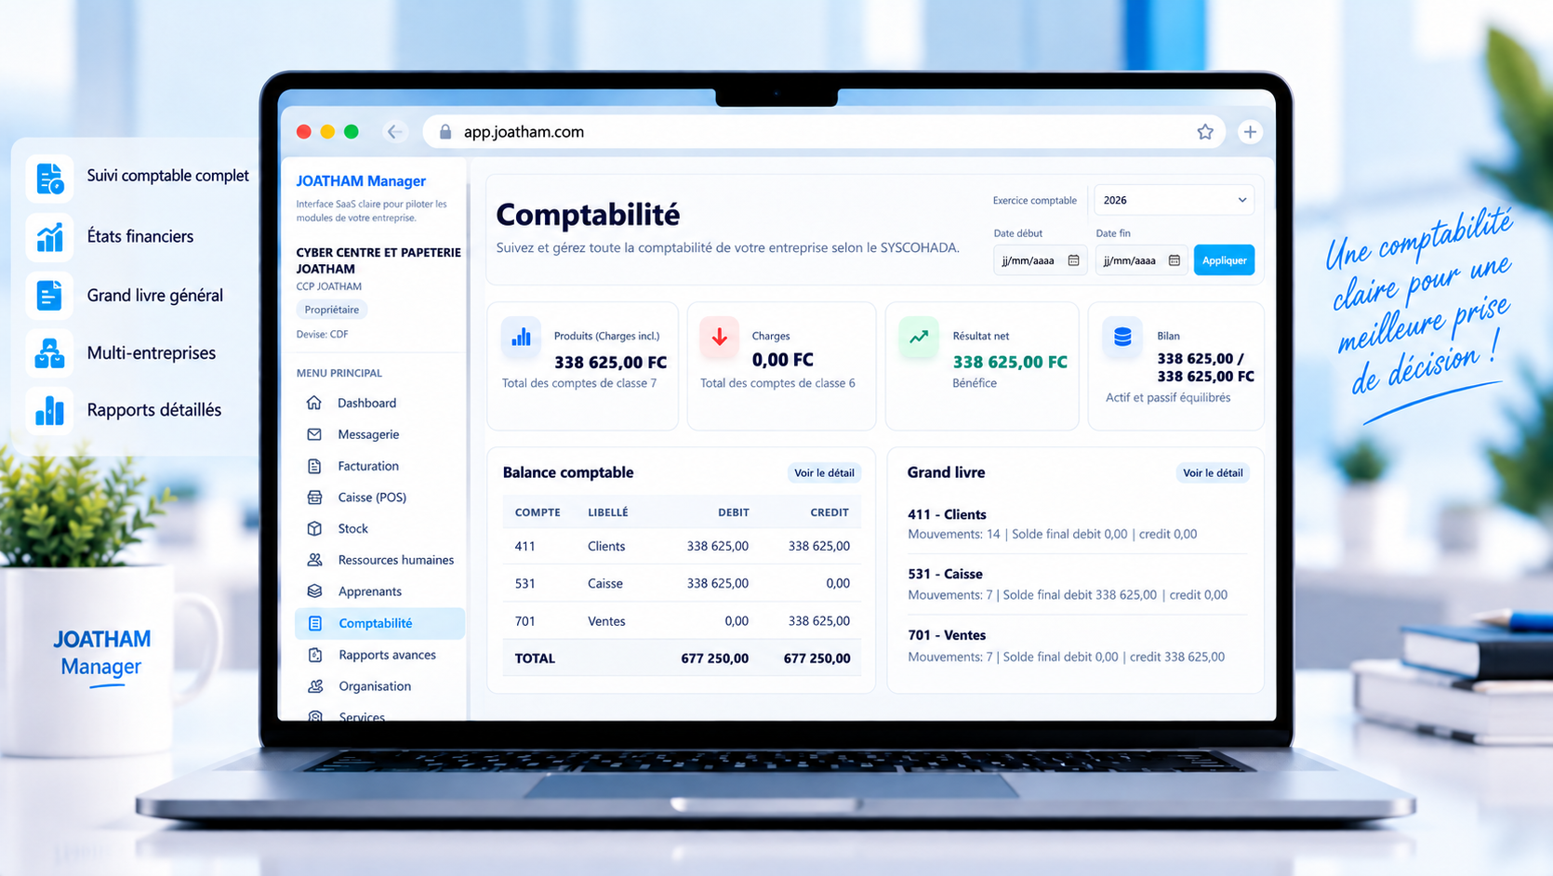Go to Facturation module

pos(379,466)
